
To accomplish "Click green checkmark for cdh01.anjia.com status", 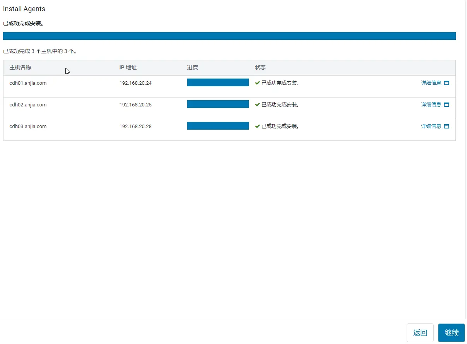I will [257, 83].
